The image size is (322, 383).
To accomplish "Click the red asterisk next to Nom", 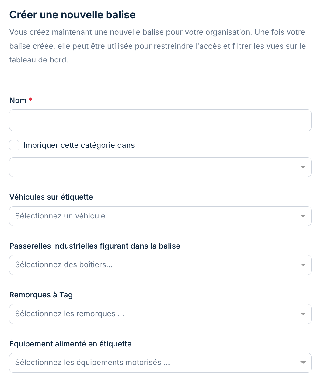I will 30,100.
